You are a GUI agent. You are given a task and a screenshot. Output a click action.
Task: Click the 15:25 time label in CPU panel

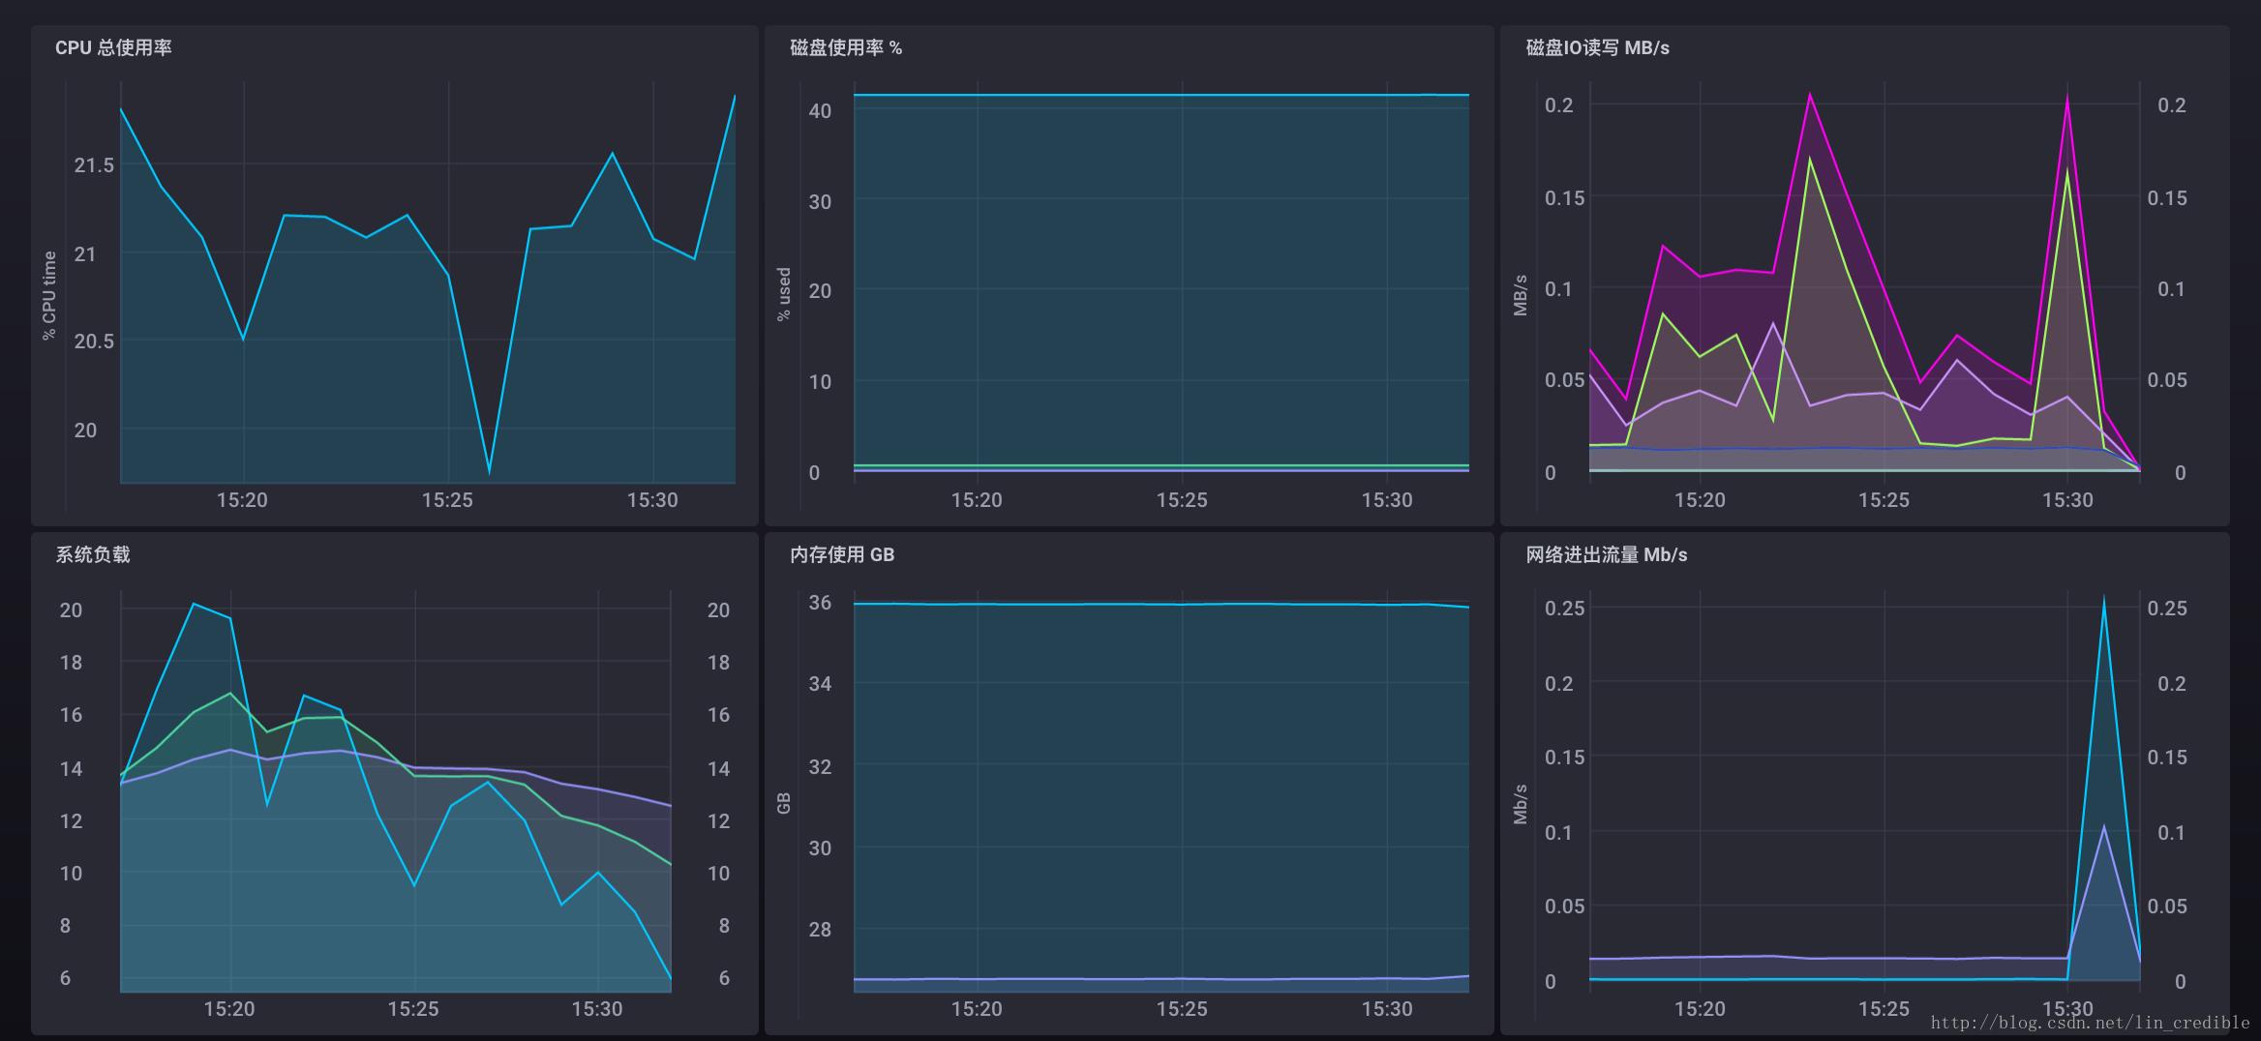click(x=447, y=500)
